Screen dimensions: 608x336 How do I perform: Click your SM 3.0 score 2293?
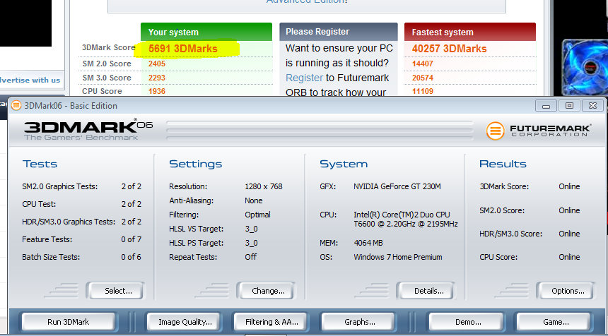point(157,78)
